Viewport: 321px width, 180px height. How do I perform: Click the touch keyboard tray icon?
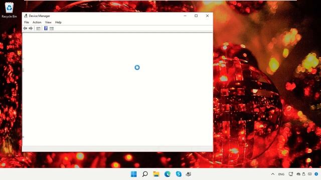(310, 174)
